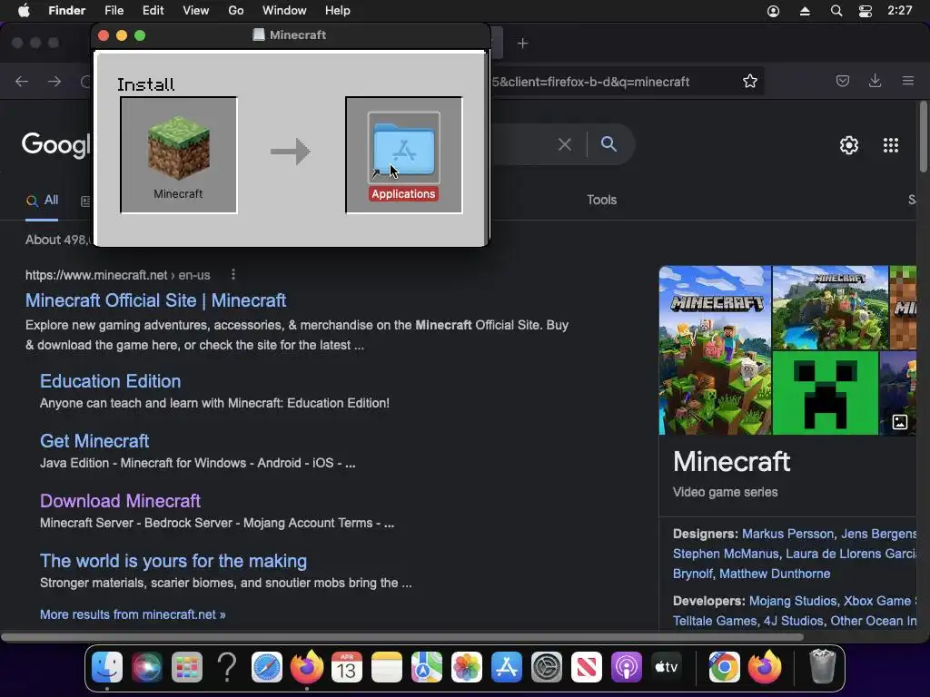
Task: Open Notes app in the Dock
Action: [387, 668]
